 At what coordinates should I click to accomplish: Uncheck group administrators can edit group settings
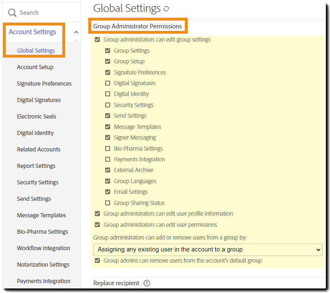[x=97, y=40]
